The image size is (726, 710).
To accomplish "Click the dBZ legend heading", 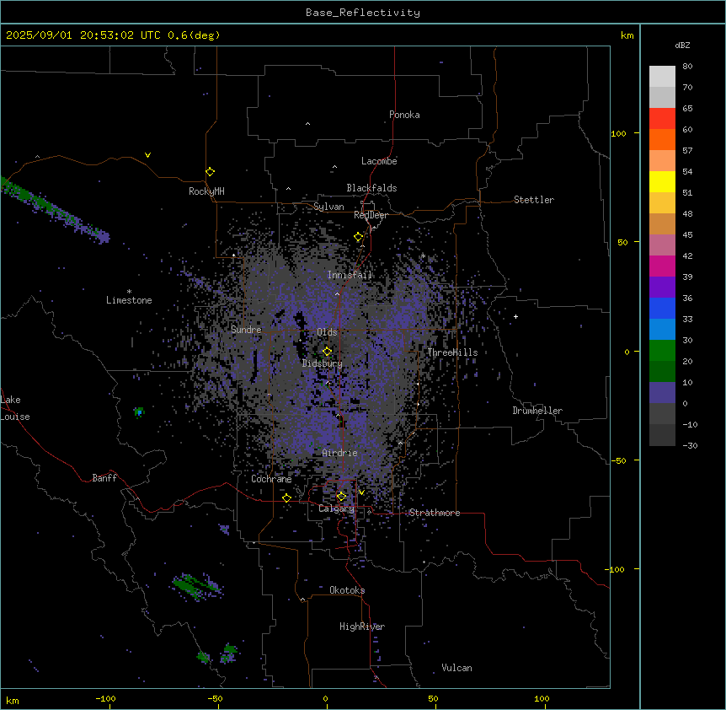I will (682, 46).
